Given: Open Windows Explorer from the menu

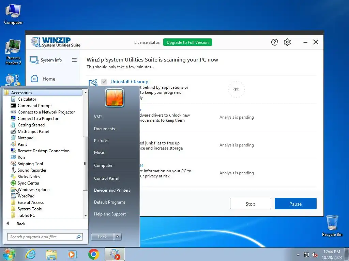Looking at the screenshot, I should (x=34, y=189).
